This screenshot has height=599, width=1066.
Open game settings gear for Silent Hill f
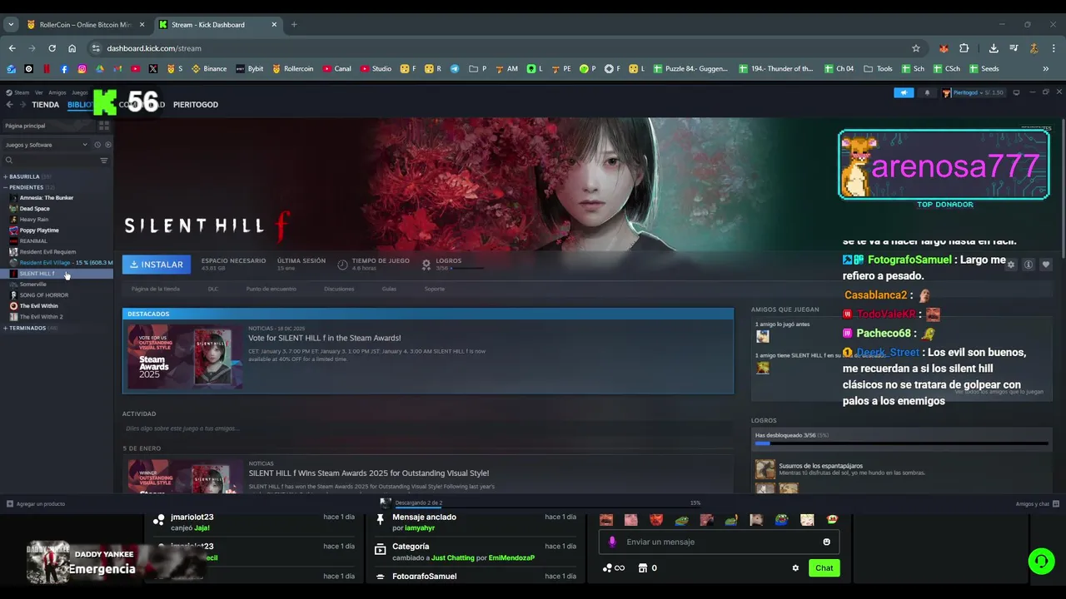1011,265
